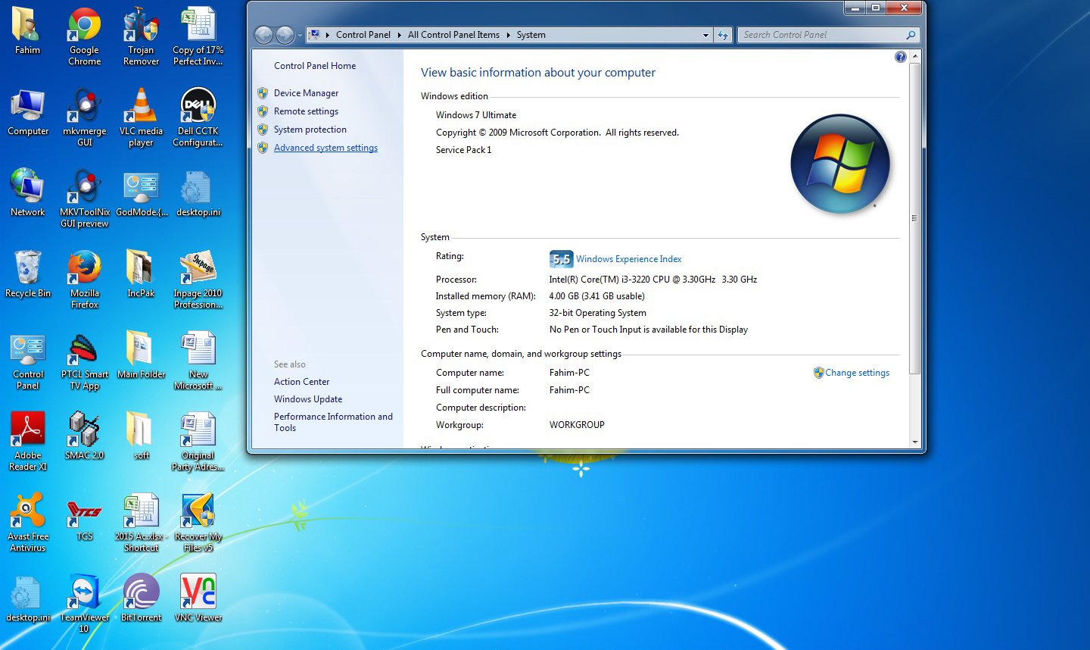The image size is (1090, 650).
Task: Navigate to All Control Panel Items
Action: pos(453,35)
